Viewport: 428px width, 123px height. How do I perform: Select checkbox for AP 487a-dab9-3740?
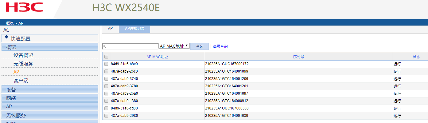(x=106, y=79)
